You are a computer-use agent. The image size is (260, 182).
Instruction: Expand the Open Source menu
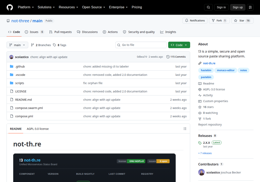(x=93, y=7)
